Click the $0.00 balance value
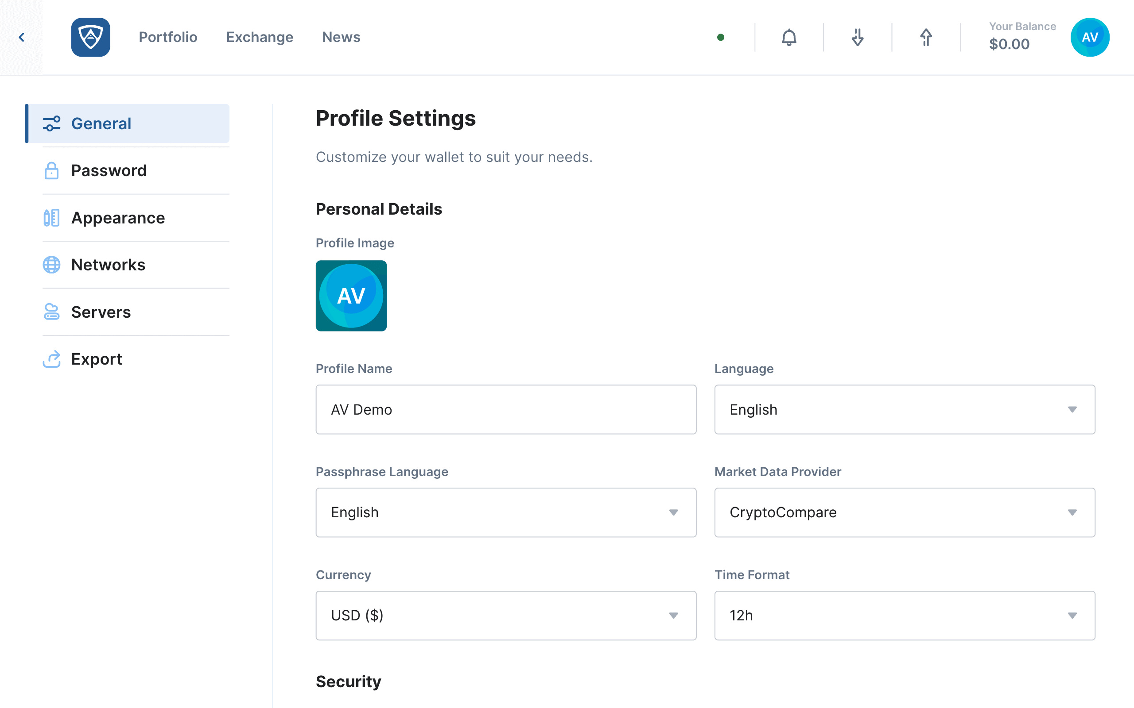This screenshot has height=708, width=1134. (1010, 44)
